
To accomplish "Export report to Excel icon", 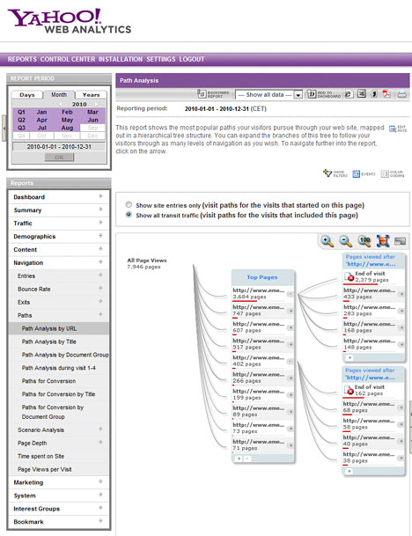I will (x=362, y=93).
